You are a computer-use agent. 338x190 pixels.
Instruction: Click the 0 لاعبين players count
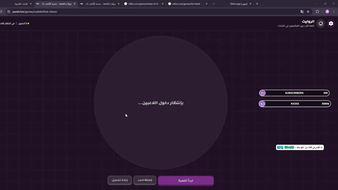click(x=23, y=23)
